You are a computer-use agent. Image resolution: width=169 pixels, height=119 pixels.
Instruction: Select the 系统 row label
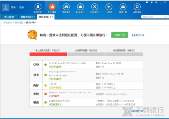(x=36, y=94)
